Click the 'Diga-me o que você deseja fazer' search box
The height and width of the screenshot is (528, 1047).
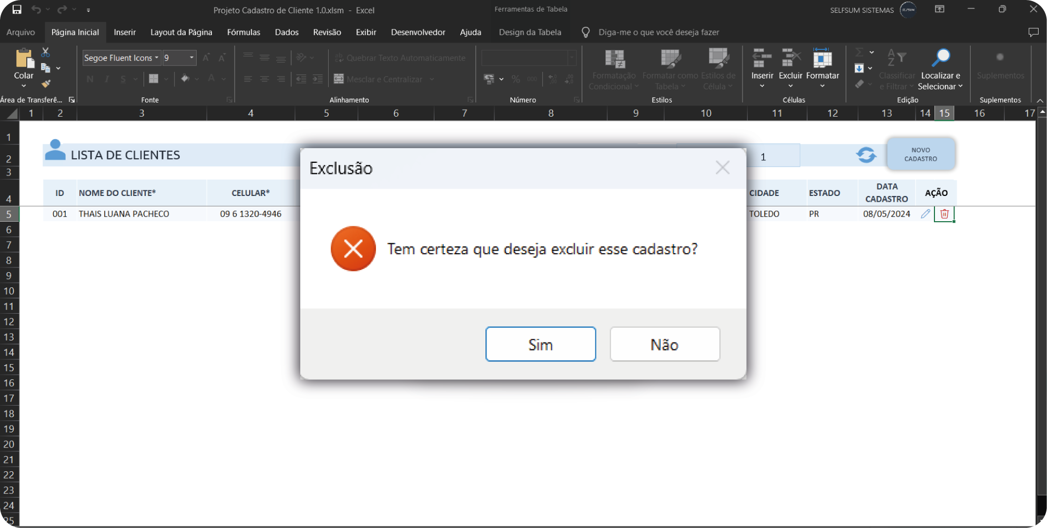[658, 32]
